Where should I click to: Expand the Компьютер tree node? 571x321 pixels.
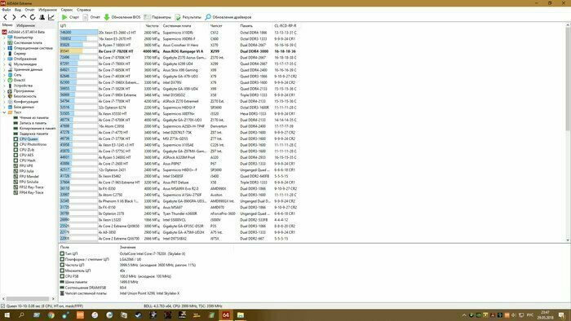pyautogui.click(x=4, y=37)
